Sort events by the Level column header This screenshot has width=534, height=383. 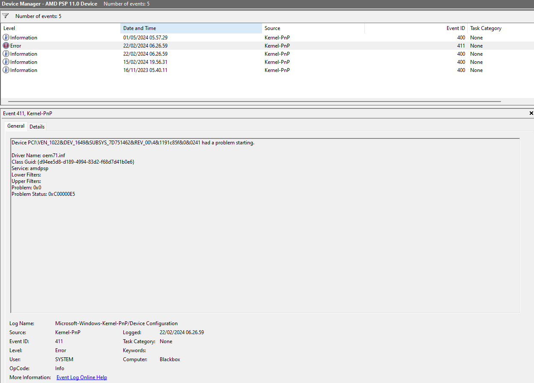60,28
